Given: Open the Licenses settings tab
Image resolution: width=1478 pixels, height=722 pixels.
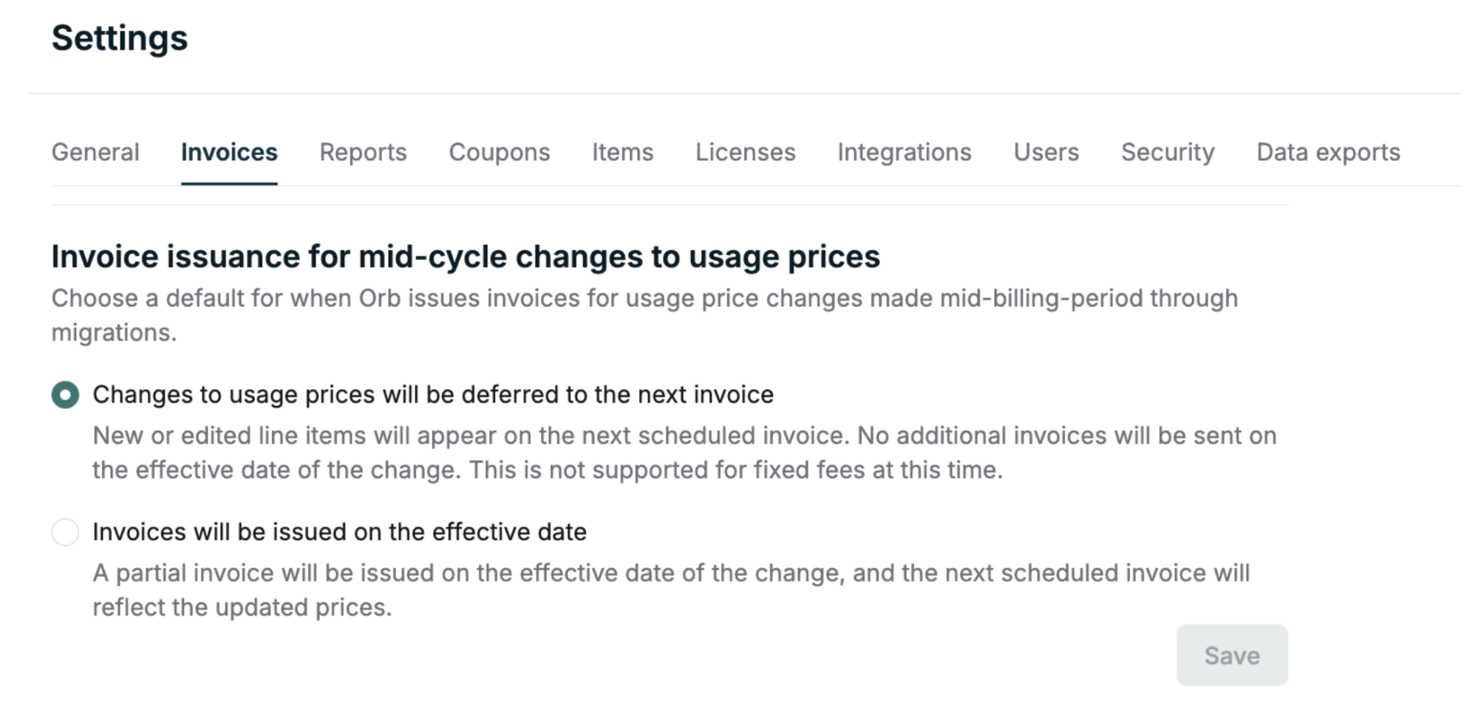Looking at the screenshot, I should 745,152.
